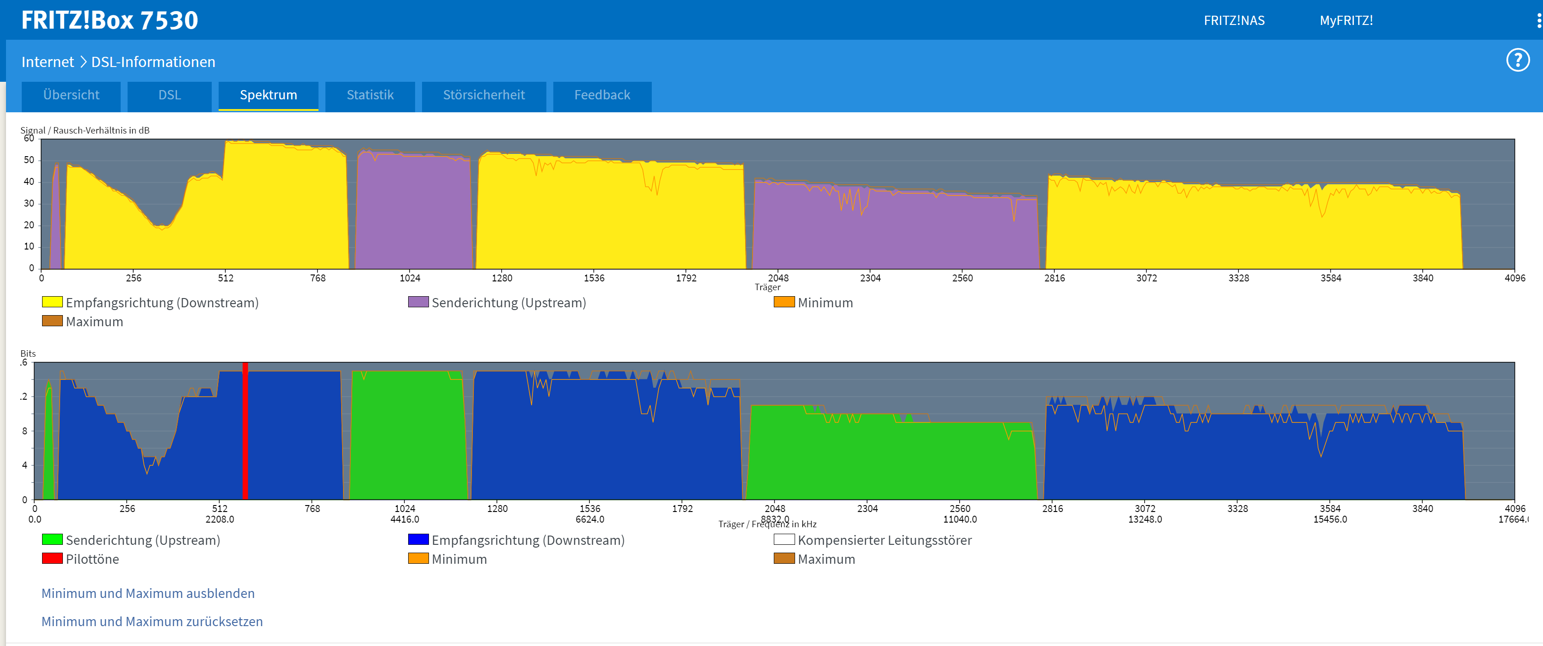
Task: Click Minimum und Maximum ausblenden link
Action: 148,593
